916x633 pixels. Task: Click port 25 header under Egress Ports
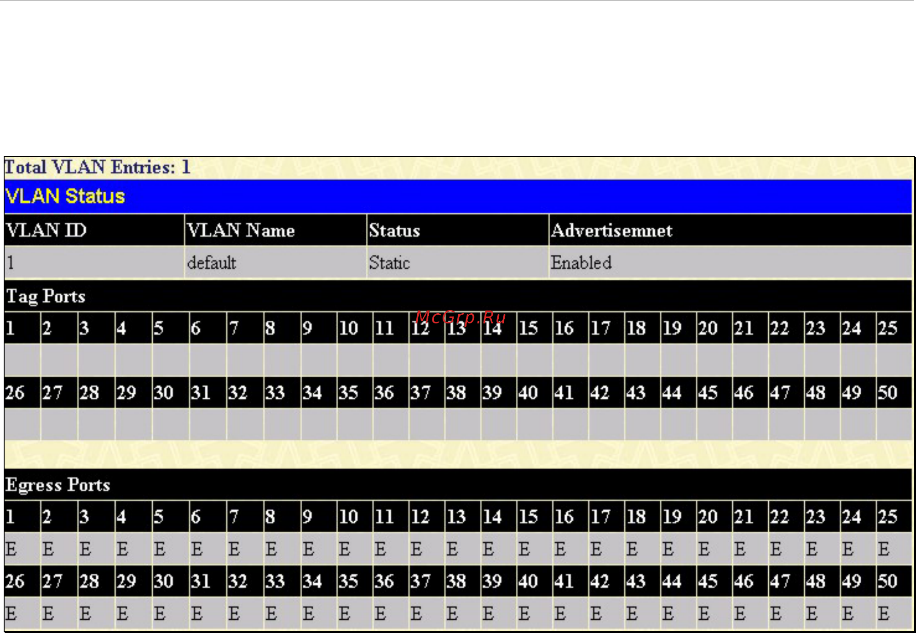click(894, 517)
